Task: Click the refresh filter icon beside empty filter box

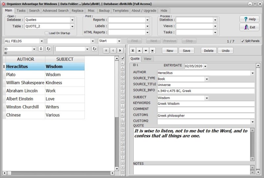Action: (94, 49)
